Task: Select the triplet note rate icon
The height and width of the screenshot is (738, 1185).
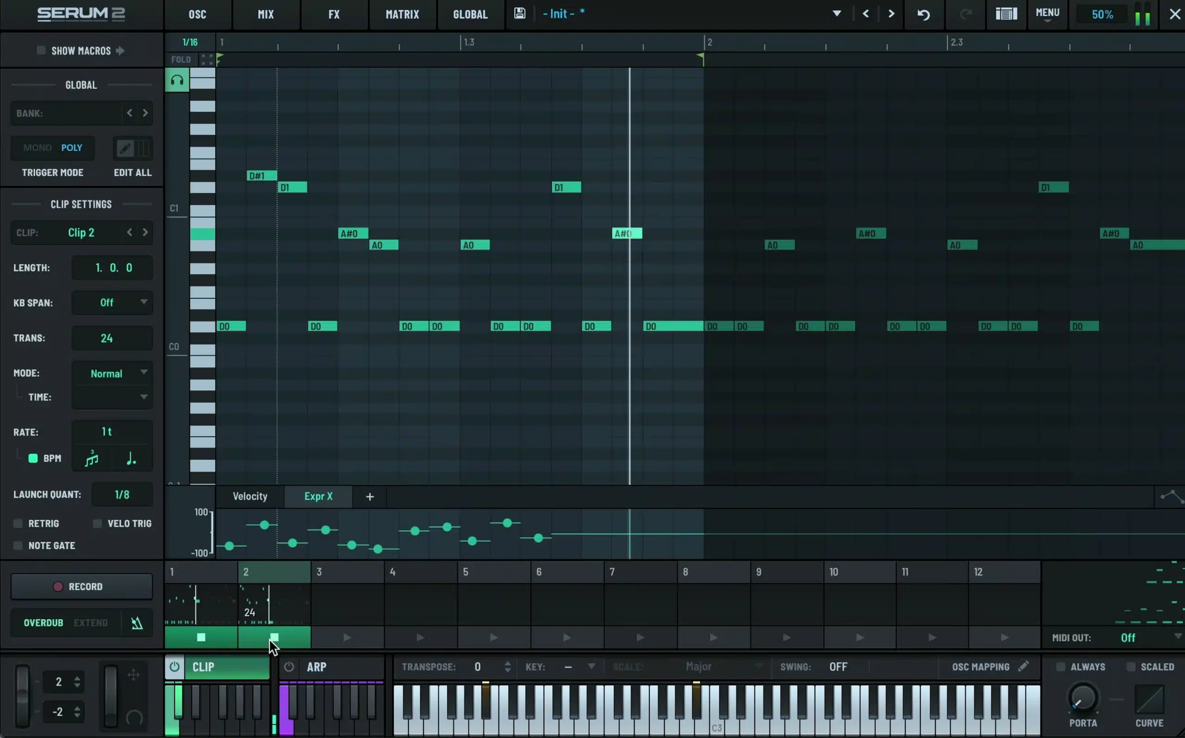Action: [x=92, y=458]
